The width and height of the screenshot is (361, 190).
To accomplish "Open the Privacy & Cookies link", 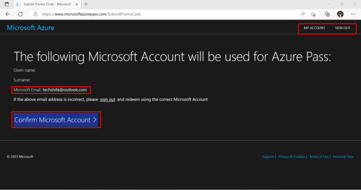I will point(291,156).
